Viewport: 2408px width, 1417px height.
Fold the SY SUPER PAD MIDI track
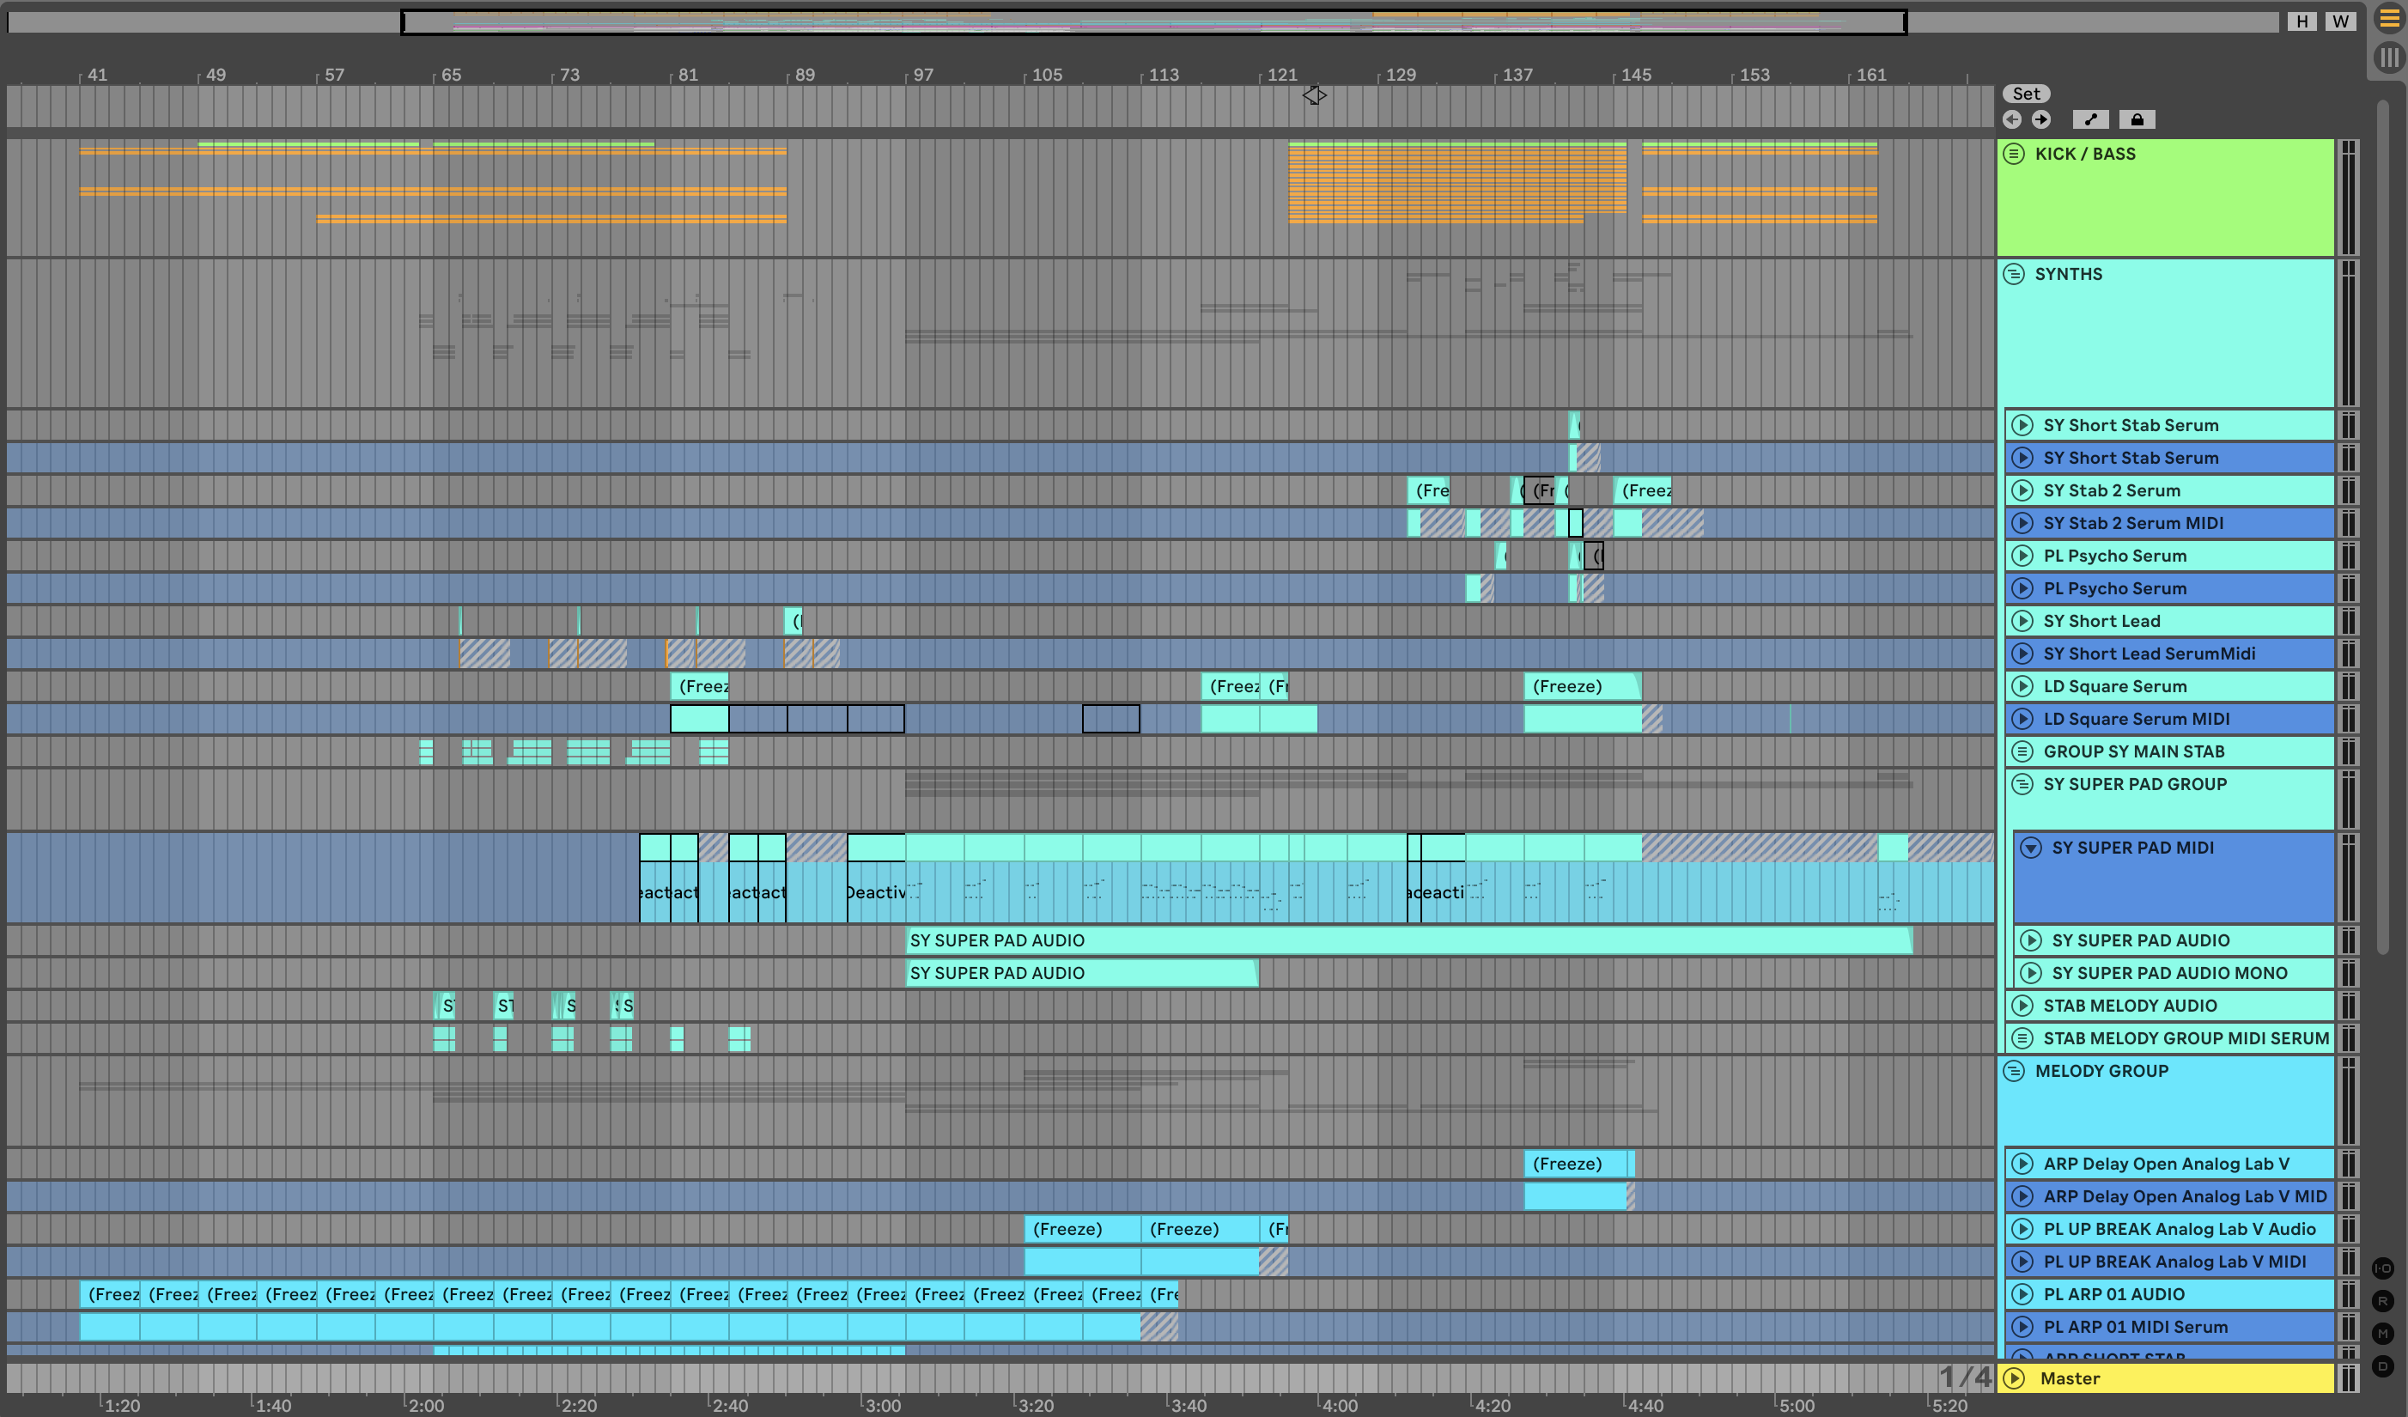[x=2030, y=848]
